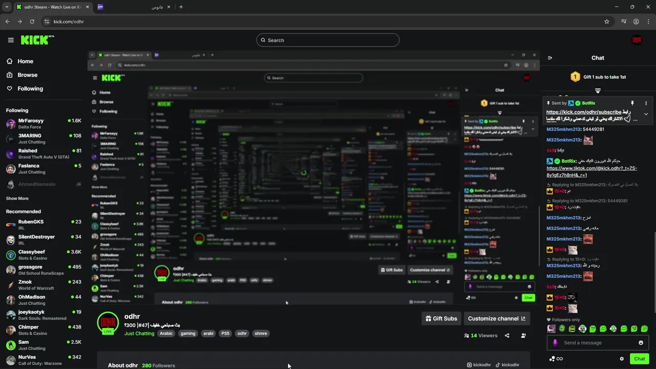This screenshot has height=369, width=656.
Task: Expand the pinned message chevron
Action: (x=646, y=114)
